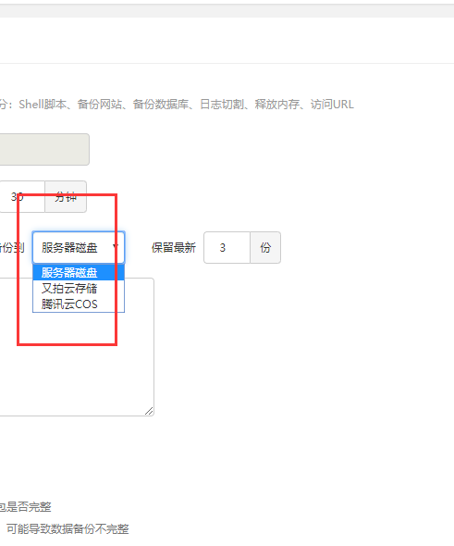This screenshot has height=546, width=454.
Task: Click the 备份到 label beside the select
Action: click(12, 248)
